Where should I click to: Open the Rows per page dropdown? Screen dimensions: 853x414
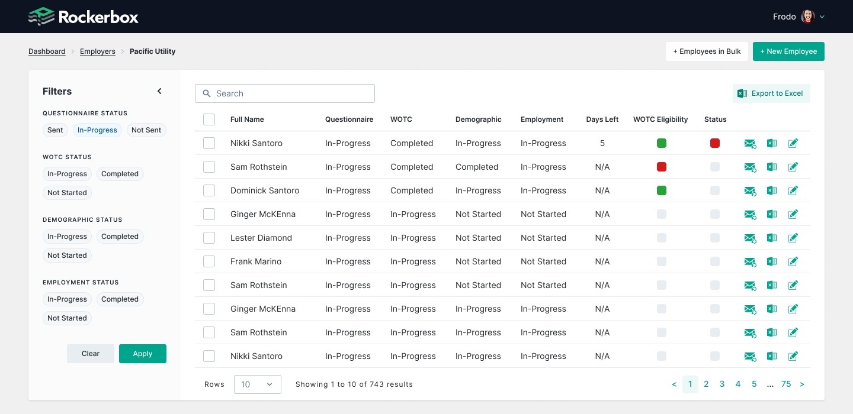(x=257, y=384)
